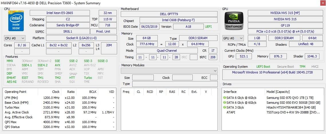This screenshot has width=326, height=134.
Task: Click the GPU memory 1 GB field
Action: click(x=257, y=38)
